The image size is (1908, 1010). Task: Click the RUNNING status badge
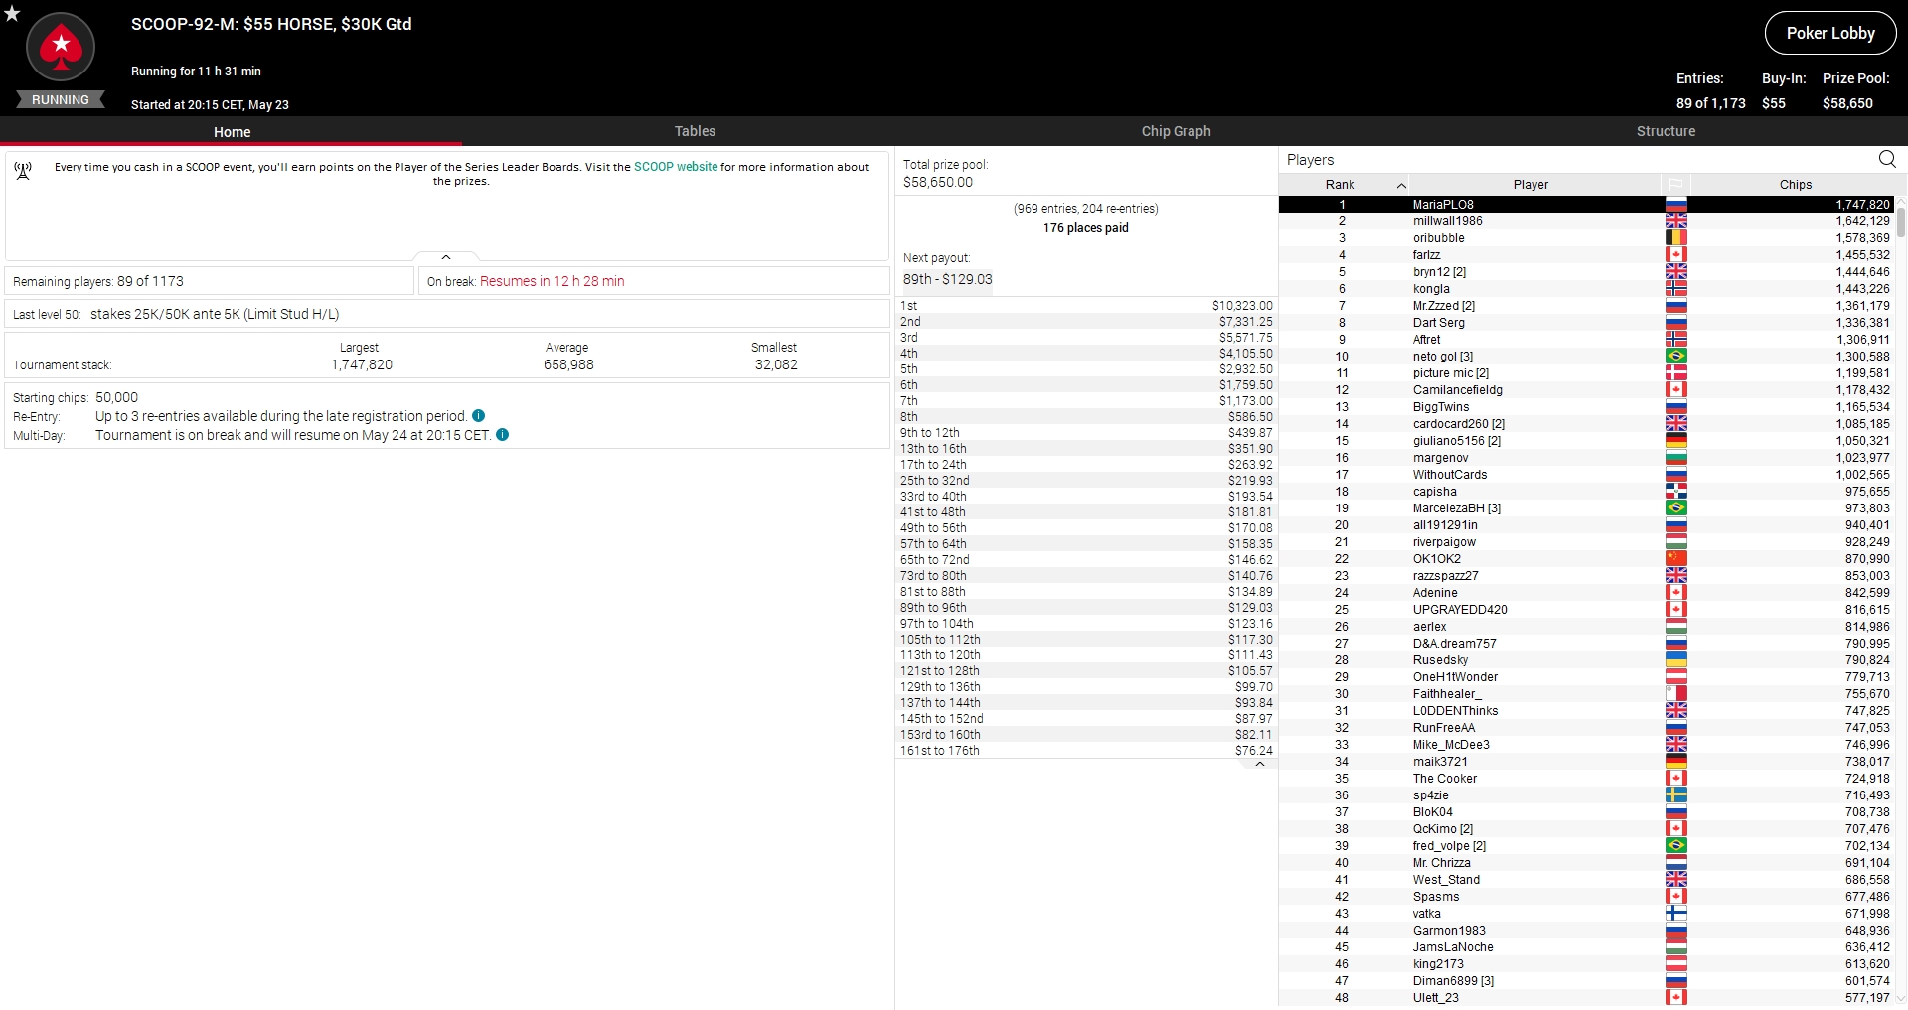click(61, 100)
